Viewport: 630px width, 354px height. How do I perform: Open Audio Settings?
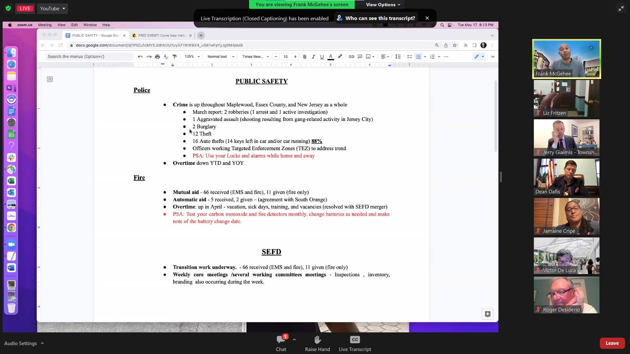click(20, 343)
